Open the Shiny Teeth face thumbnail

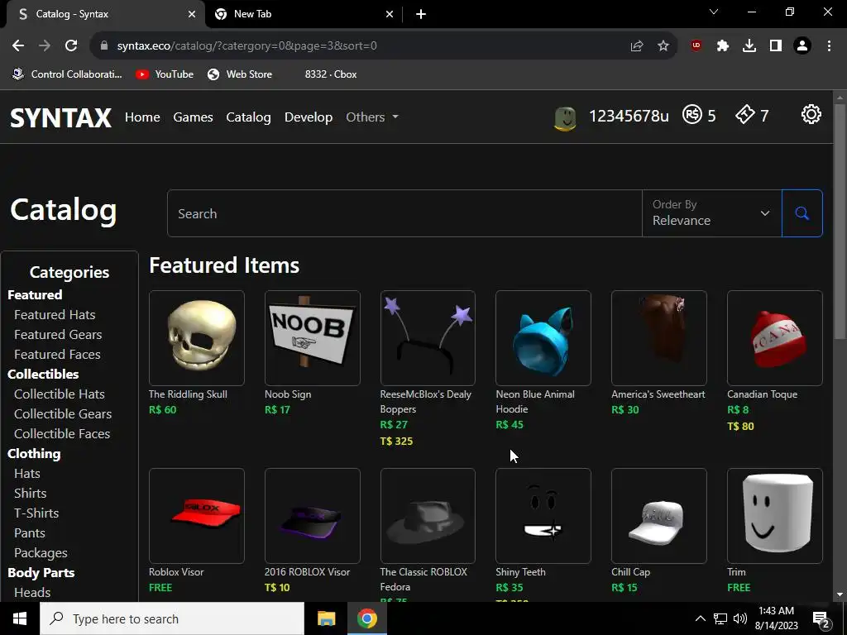coord(543,516)
